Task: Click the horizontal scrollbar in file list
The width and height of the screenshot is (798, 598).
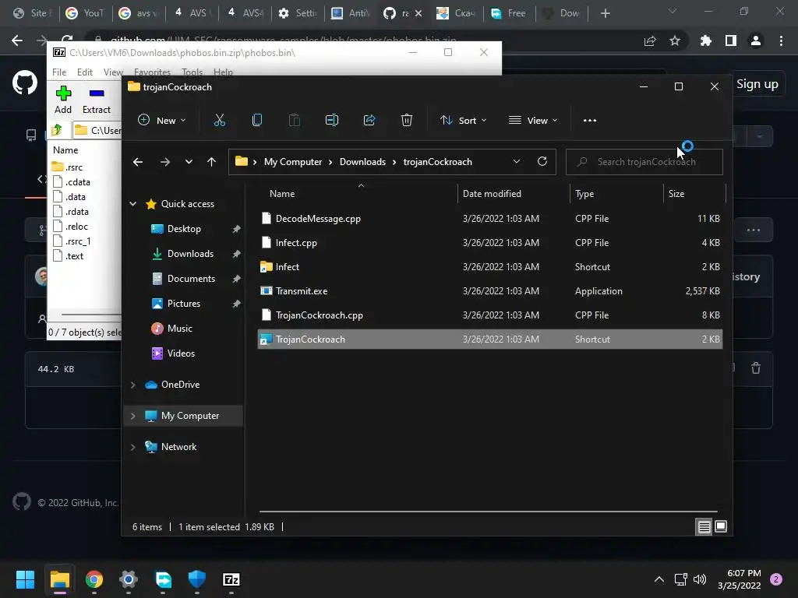Action: [488, 511]
